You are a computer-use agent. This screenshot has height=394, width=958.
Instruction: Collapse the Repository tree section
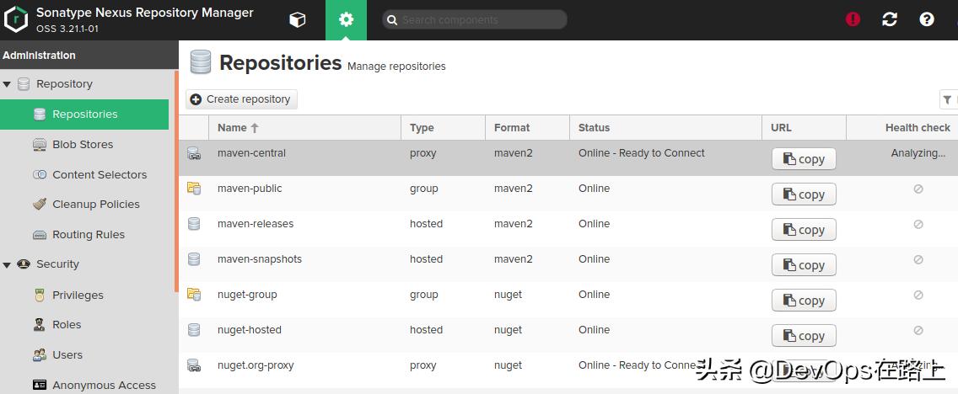(x=7, y=84)
